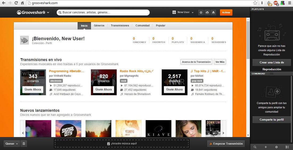Click the rock genre tag
This screenshot has width=293, height=150.
[124, 81]
